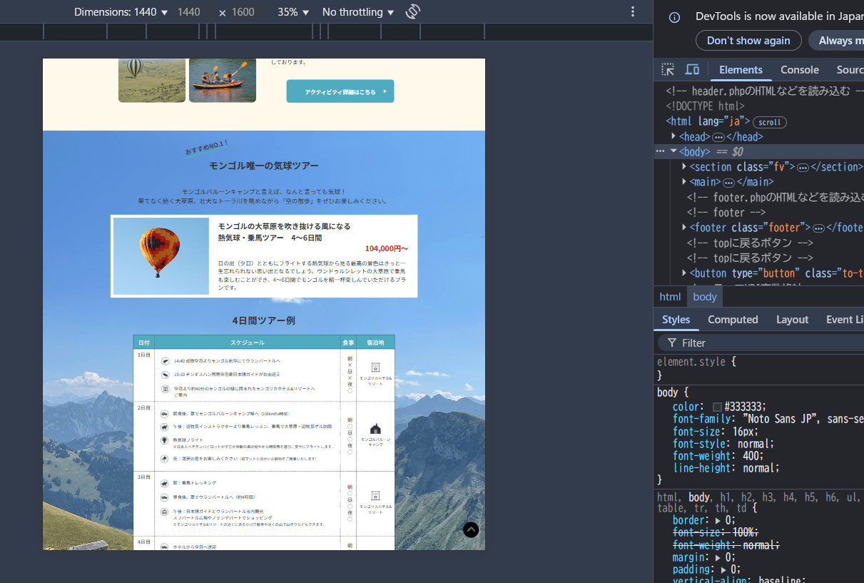This screenshot has height=583, width=864.
Task: Switch to the Console tab
Action: 799,69
